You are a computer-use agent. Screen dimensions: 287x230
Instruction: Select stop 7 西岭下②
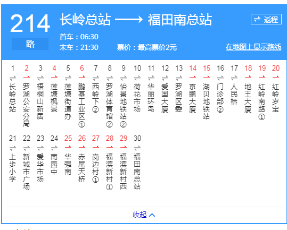(96, 98)
